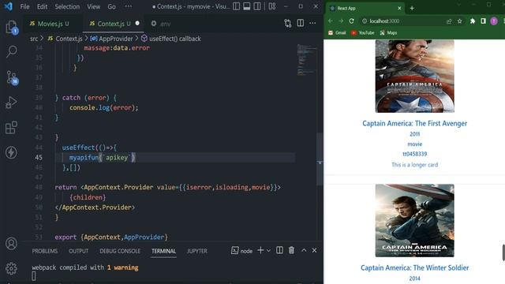Click the VS Code logo icon

(8, 6)
